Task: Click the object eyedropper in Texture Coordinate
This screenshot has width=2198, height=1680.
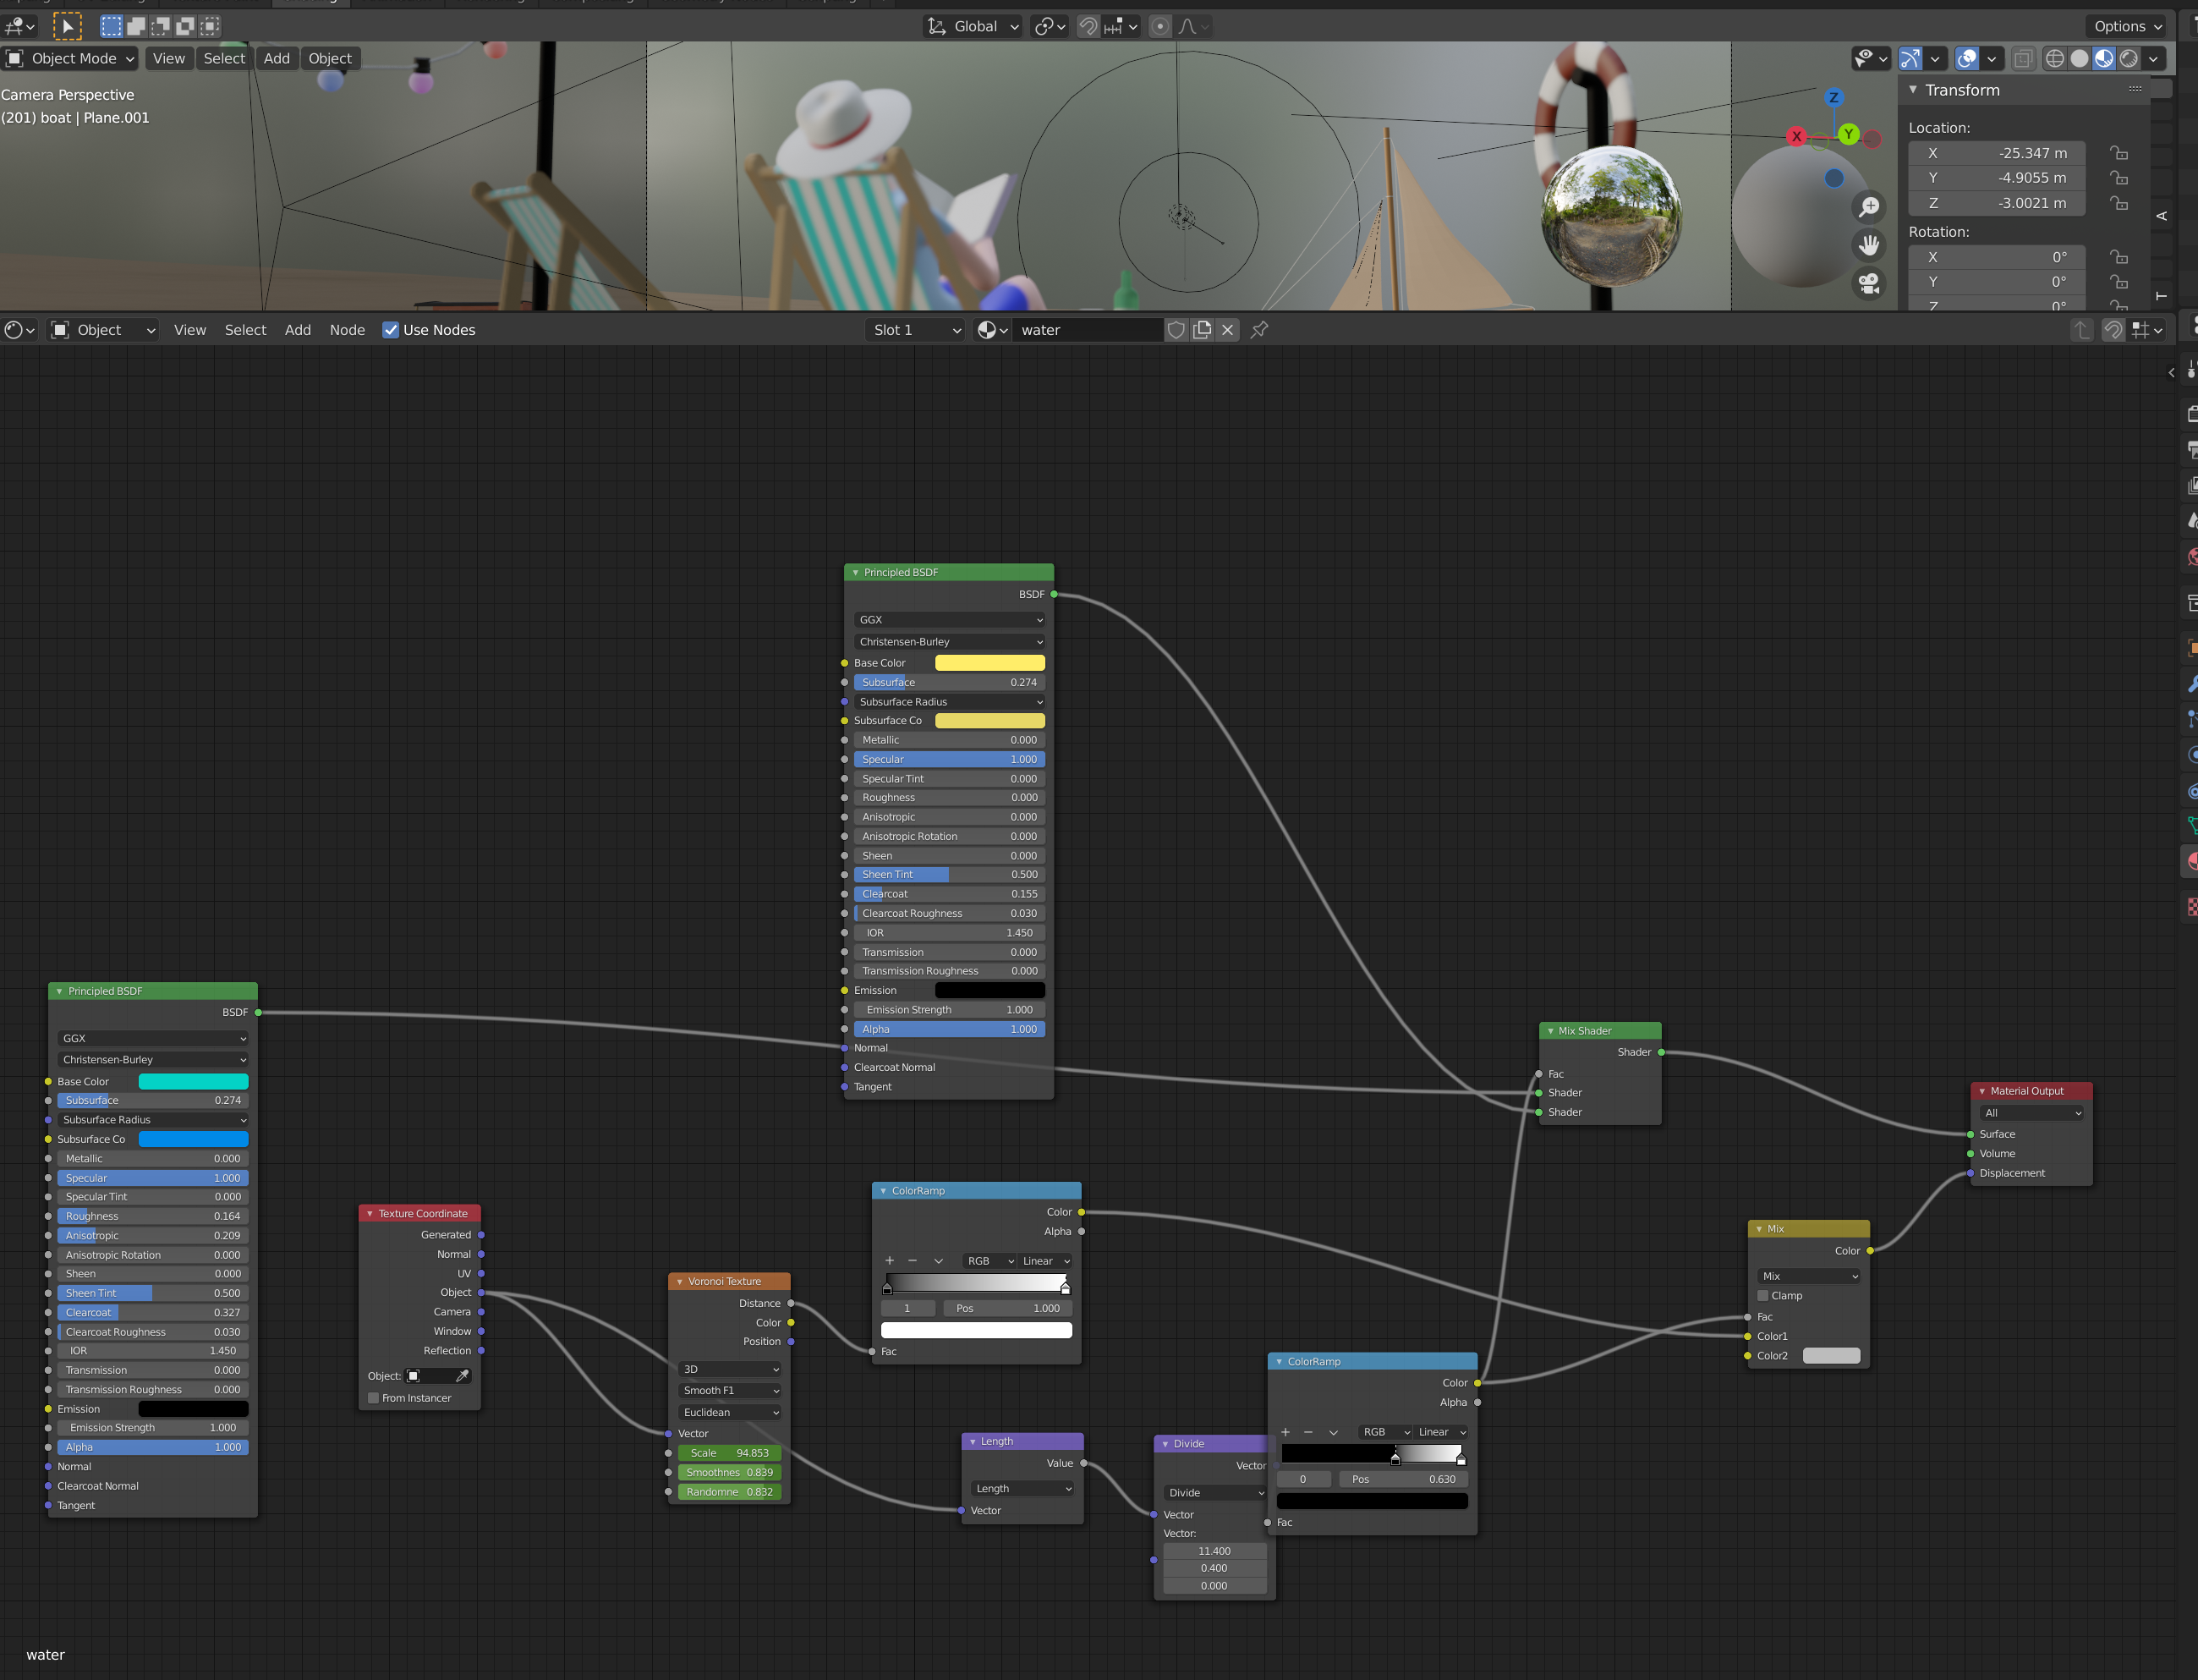Action: tap(462, 1376)
